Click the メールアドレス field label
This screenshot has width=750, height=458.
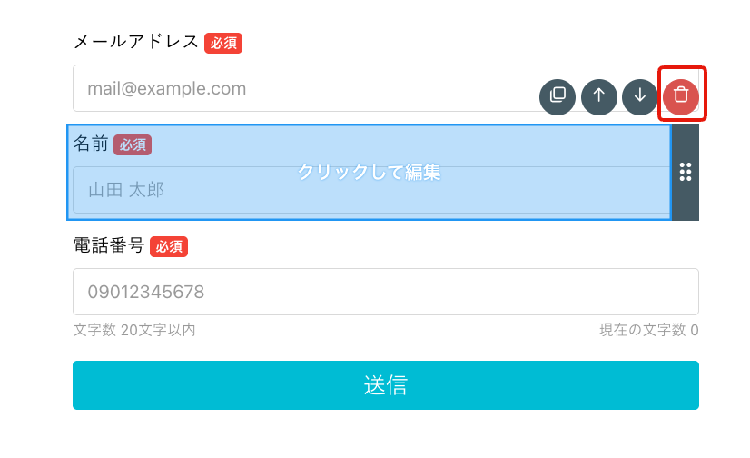click(136, 42)
